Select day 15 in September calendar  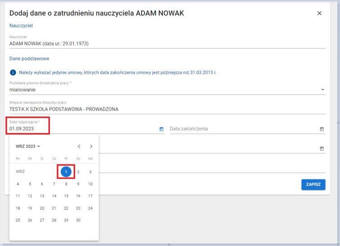66,196
